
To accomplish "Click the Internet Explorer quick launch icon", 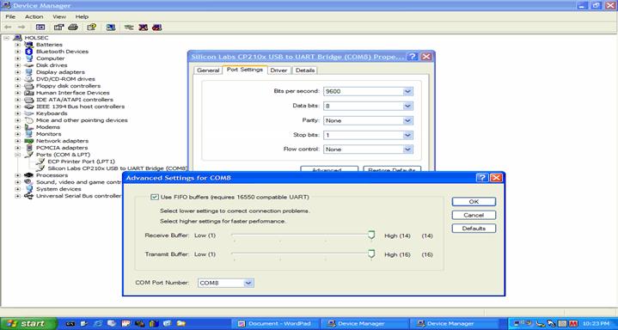I will pyautogui.click(x=98, y=323).
